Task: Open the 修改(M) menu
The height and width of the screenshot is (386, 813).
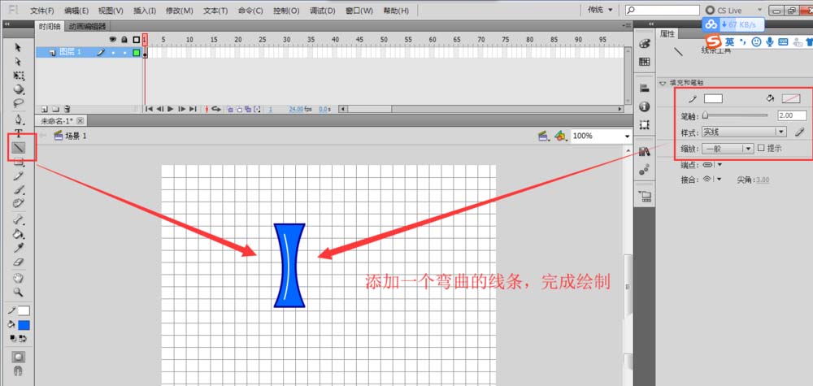Action: [180, 11]
